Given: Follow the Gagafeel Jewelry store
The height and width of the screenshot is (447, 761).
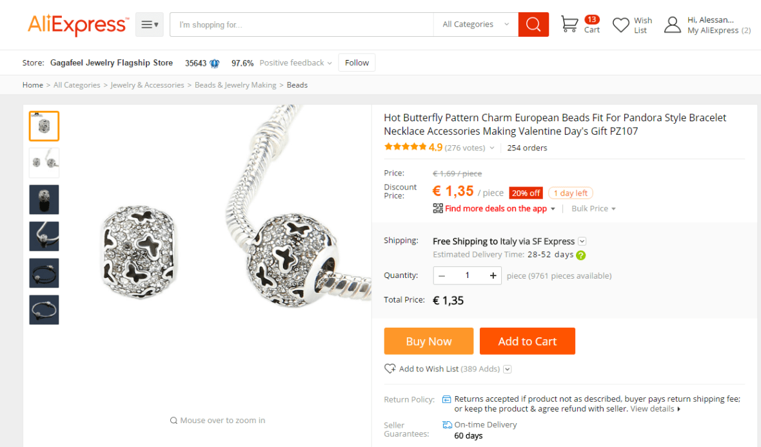Looking at the screenshot, I should (357, 63).
